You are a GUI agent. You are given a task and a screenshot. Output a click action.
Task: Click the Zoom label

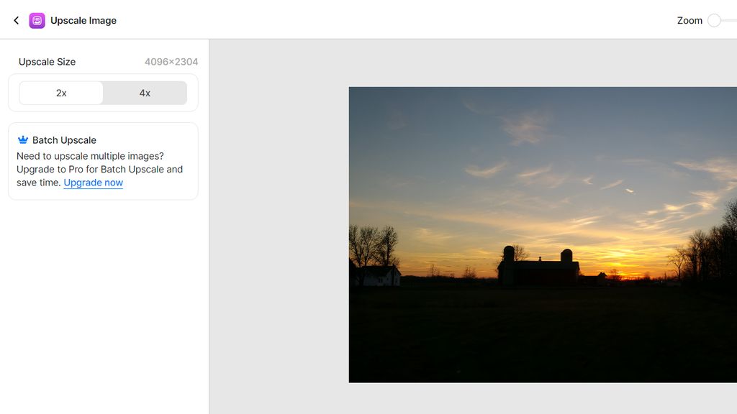coord(689,20)
